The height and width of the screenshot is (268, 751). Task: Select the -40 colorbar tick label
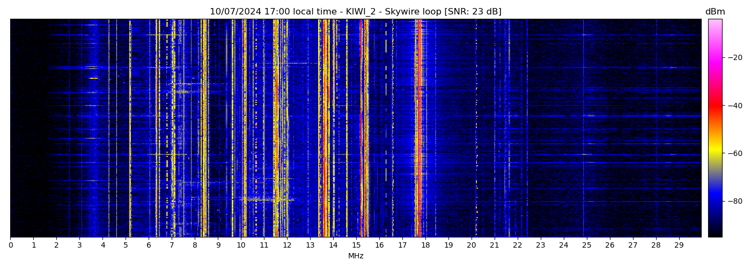(x=734, y=106)
